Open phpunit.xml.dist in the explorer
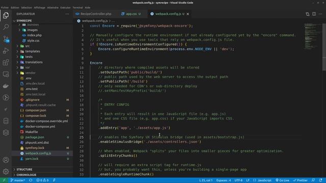 pyautogui.click(x=37, y=142)
